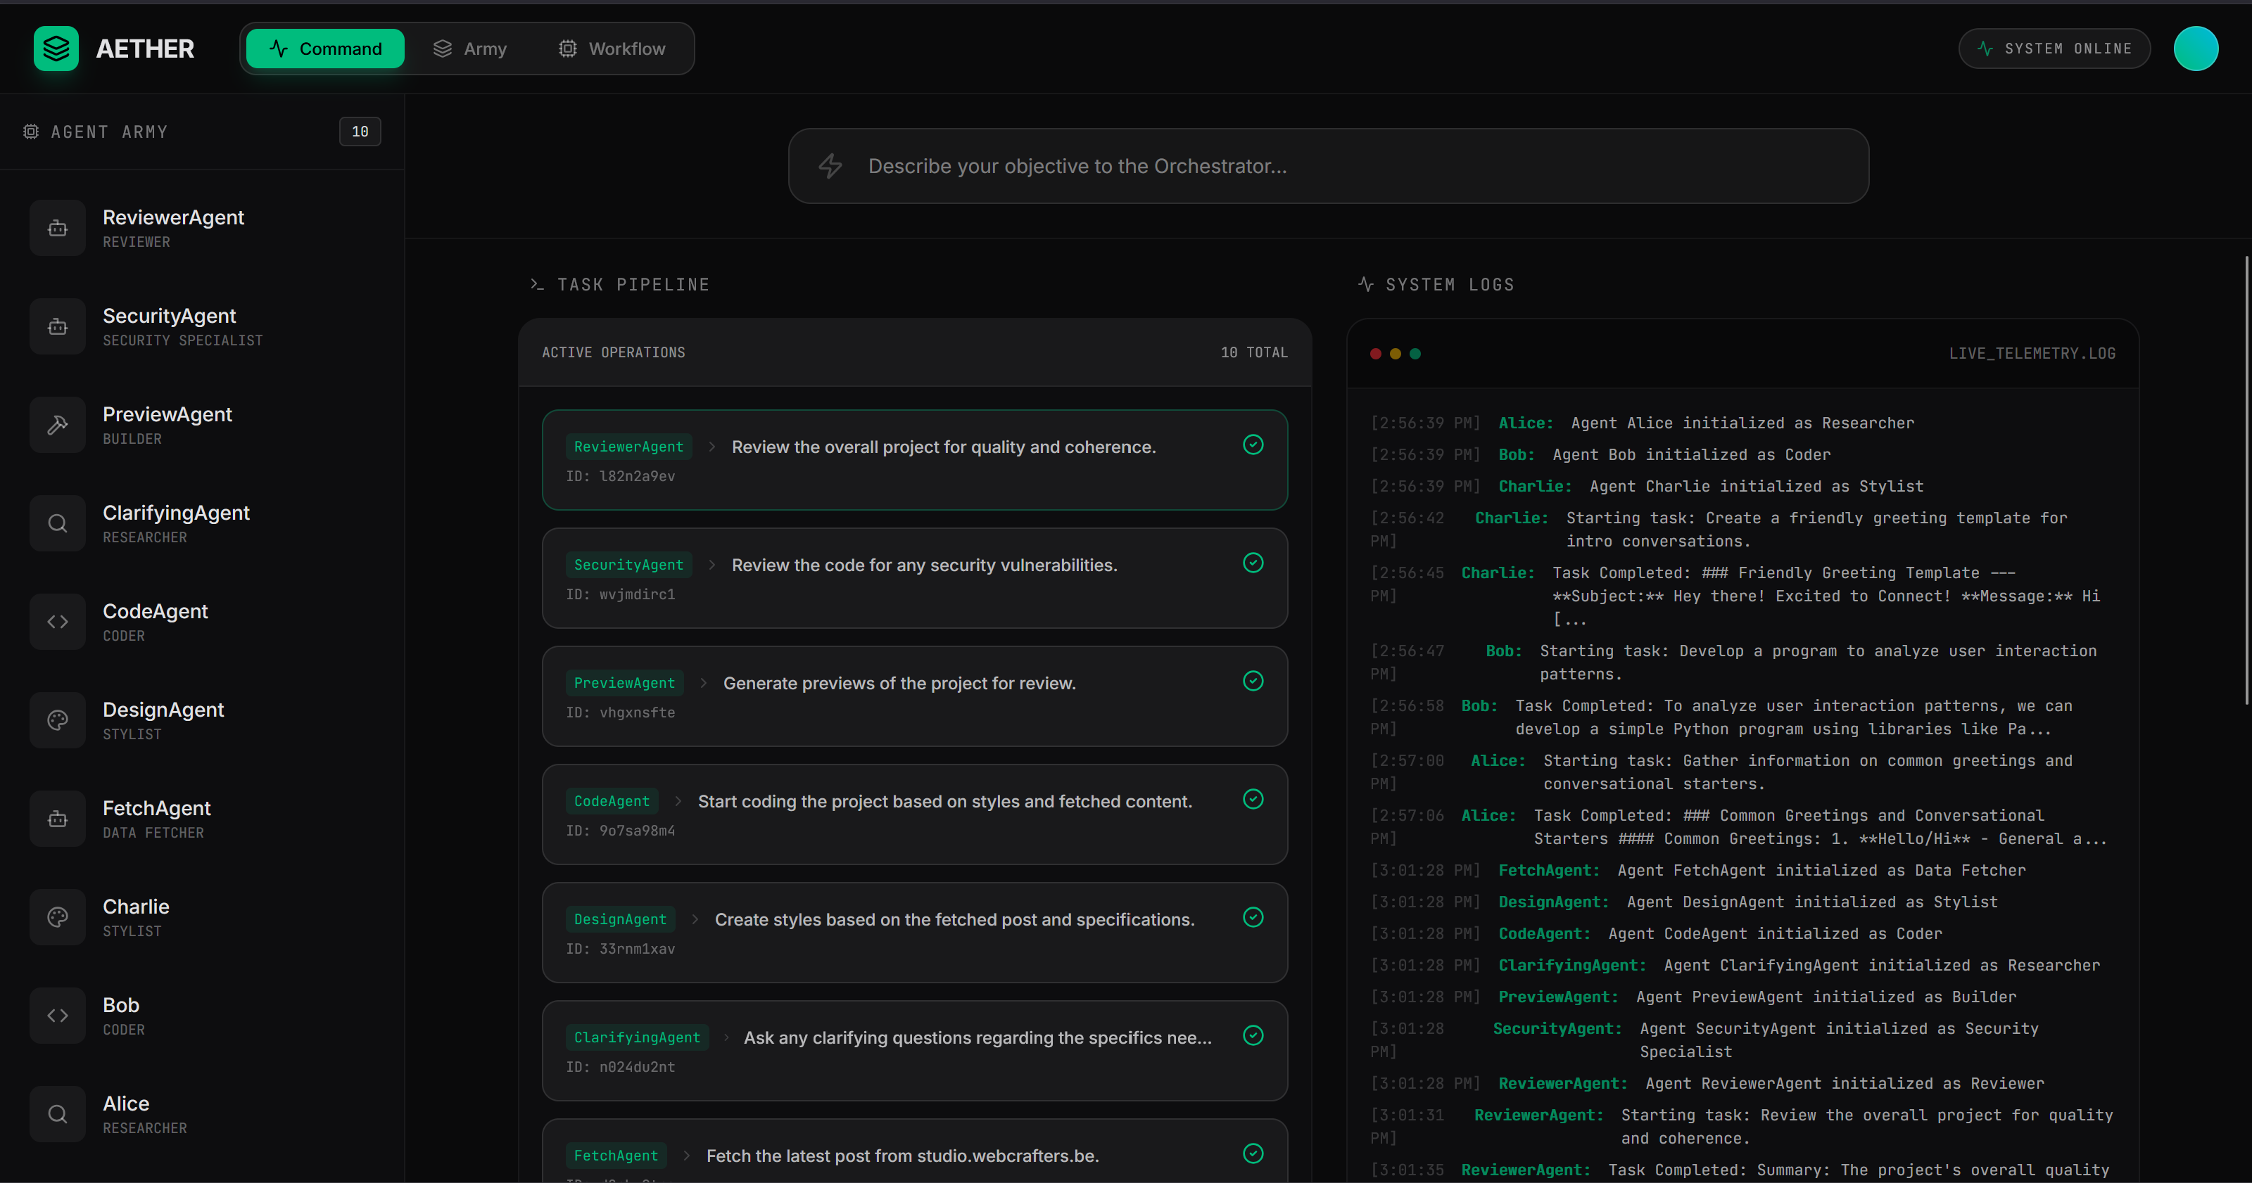Click the magnifier icon beside ClarifyingAgent
This screenshot has height=1183, width=2252.
(58, 523)
